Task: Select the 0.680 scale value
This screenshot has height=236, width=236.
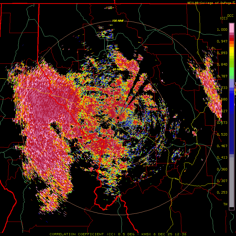Action: coord(222,99)
